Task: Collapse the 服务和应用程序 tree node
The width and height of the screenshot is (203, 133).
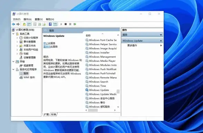Action: [13, 69]
